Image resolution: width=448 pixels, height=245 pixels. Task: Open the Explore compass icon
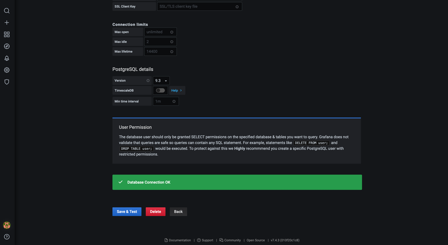click(7, 46)
